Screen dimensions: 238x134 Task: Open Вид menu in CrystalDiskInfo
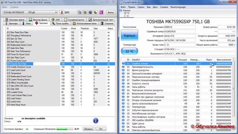149,7
